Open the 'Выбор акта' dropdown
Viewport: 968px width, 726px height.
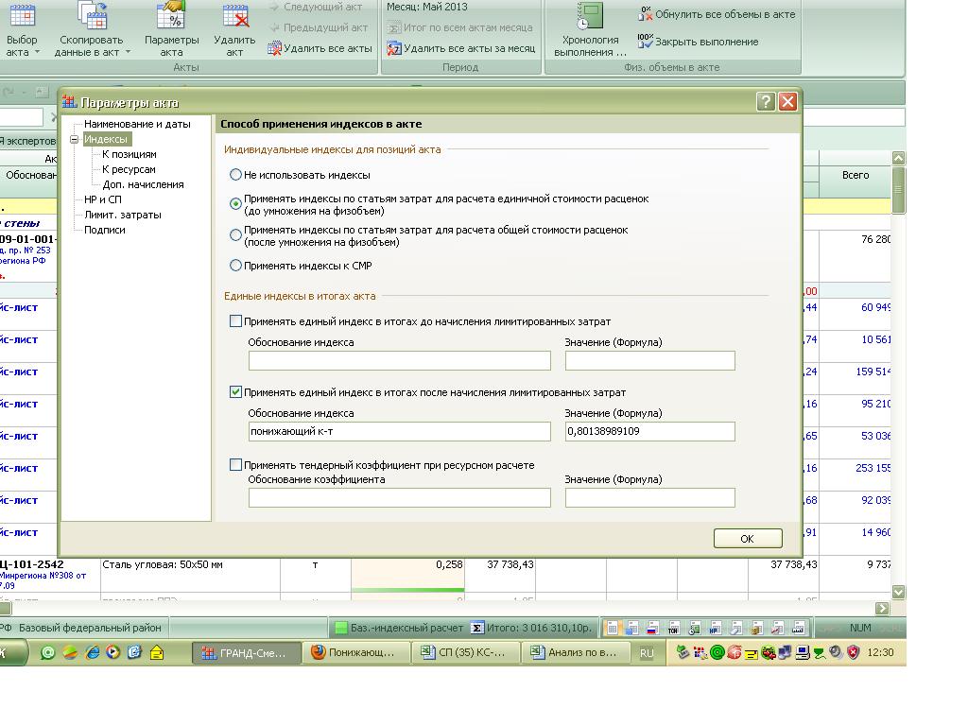[x=23, y=53]
